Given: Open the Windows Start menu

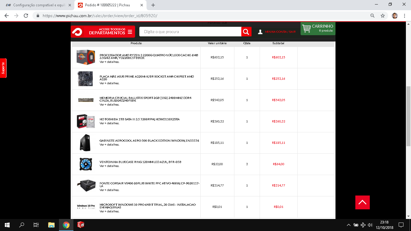Looking at the screenshot, I should 7,225.
